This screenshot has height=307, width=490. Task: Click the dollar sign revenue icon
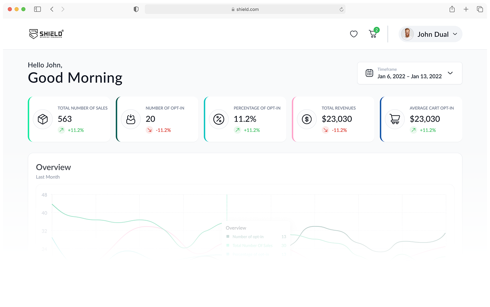pos(306,119)
